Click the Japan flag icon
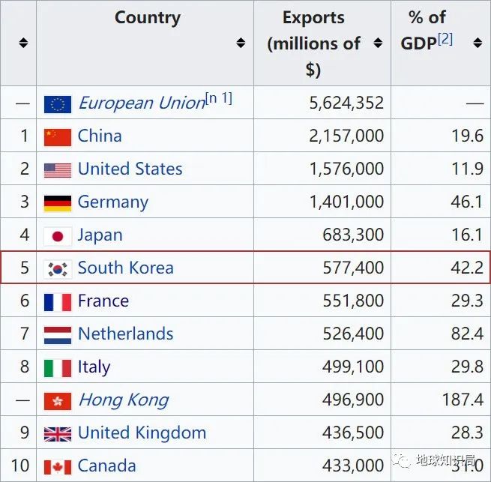The image size is (491, 482). coord(58,236)
